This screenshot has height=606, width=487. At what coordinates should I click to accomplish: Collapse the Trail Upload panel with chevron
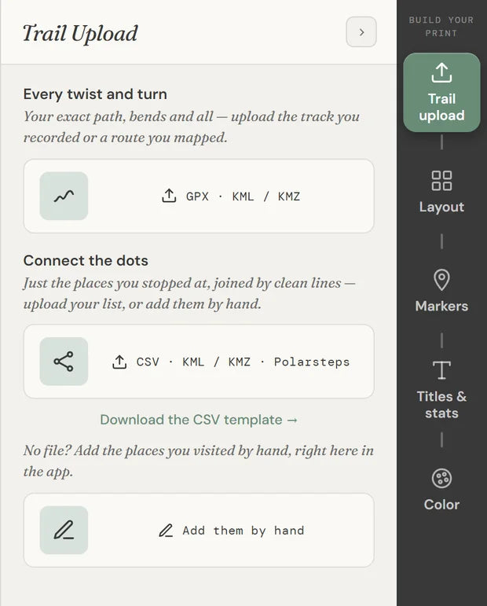[x=361, y=32]
